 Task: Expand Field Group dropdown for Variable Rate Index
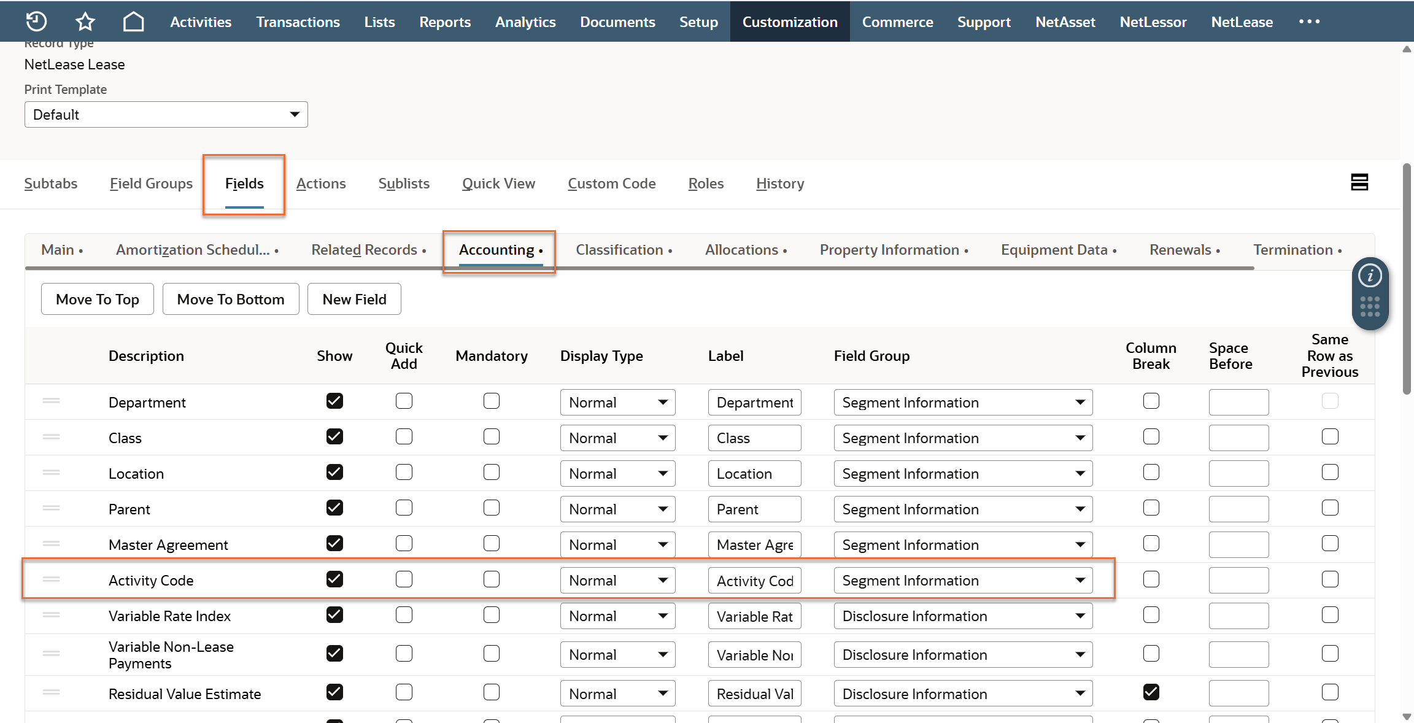(x=962, y=616)
